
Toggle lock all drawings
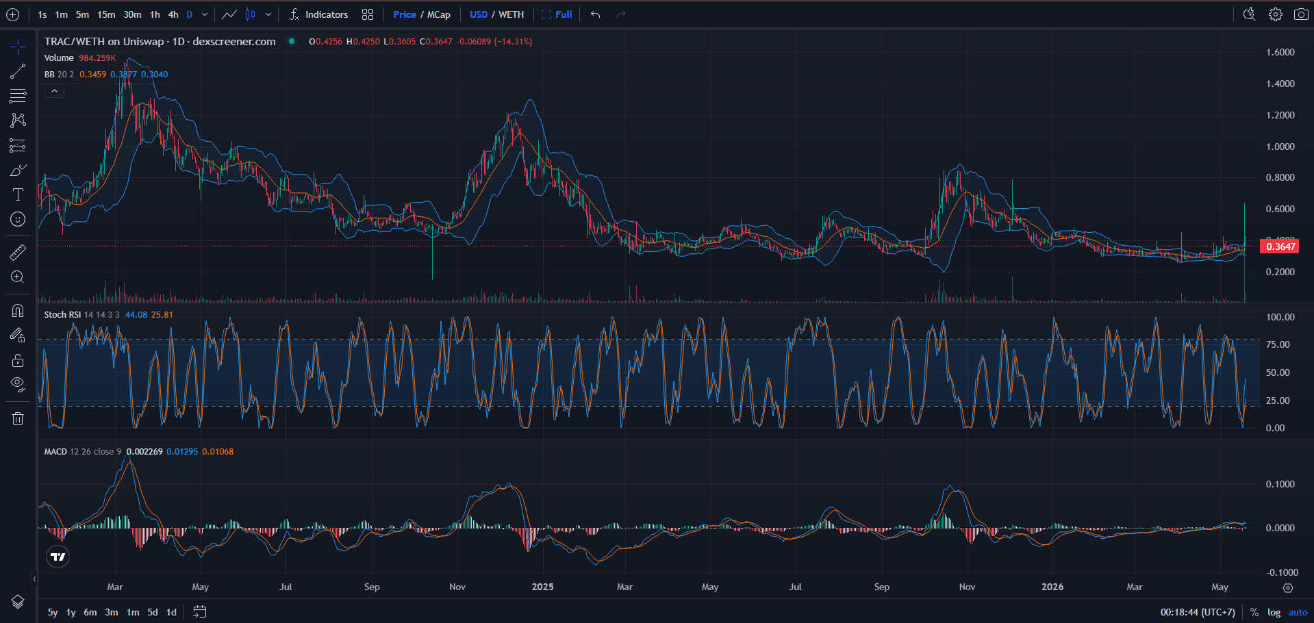tap(18, 360)
